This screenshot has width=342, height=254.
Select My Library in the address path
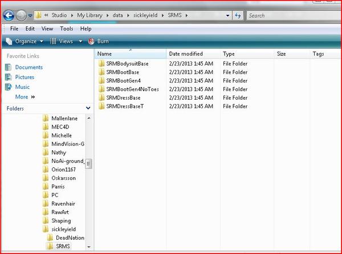click(x=89, y=15)
